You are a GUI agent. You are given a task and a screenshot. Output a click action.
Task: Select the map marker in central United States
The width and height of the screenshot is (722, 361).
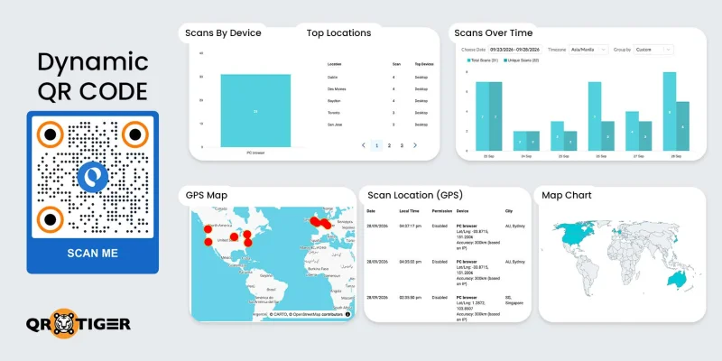[234, 236]
